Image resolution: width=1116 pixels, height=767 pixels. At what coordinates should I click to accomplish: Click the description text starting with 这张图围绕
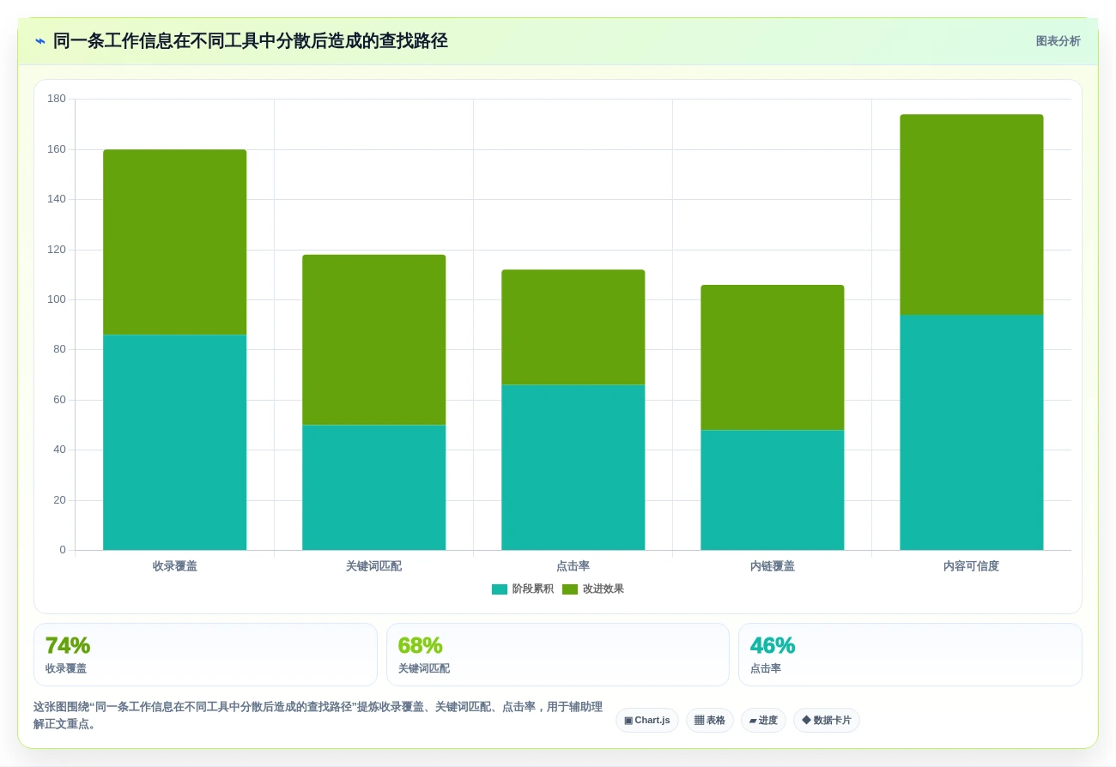click(318, 716)
